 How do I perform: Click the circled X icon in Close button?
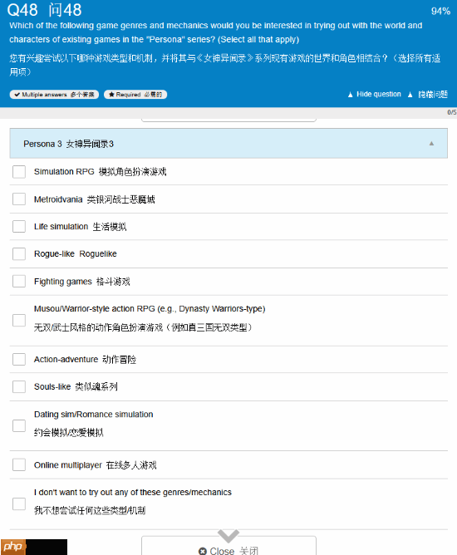coord(203,551)
